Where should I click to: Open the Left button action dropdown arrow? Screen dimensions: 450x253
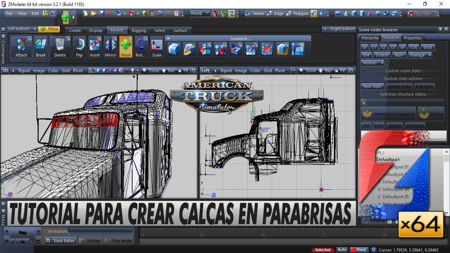[35, 29]
